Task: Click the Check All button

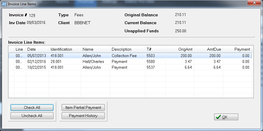Action: point(32,107)
